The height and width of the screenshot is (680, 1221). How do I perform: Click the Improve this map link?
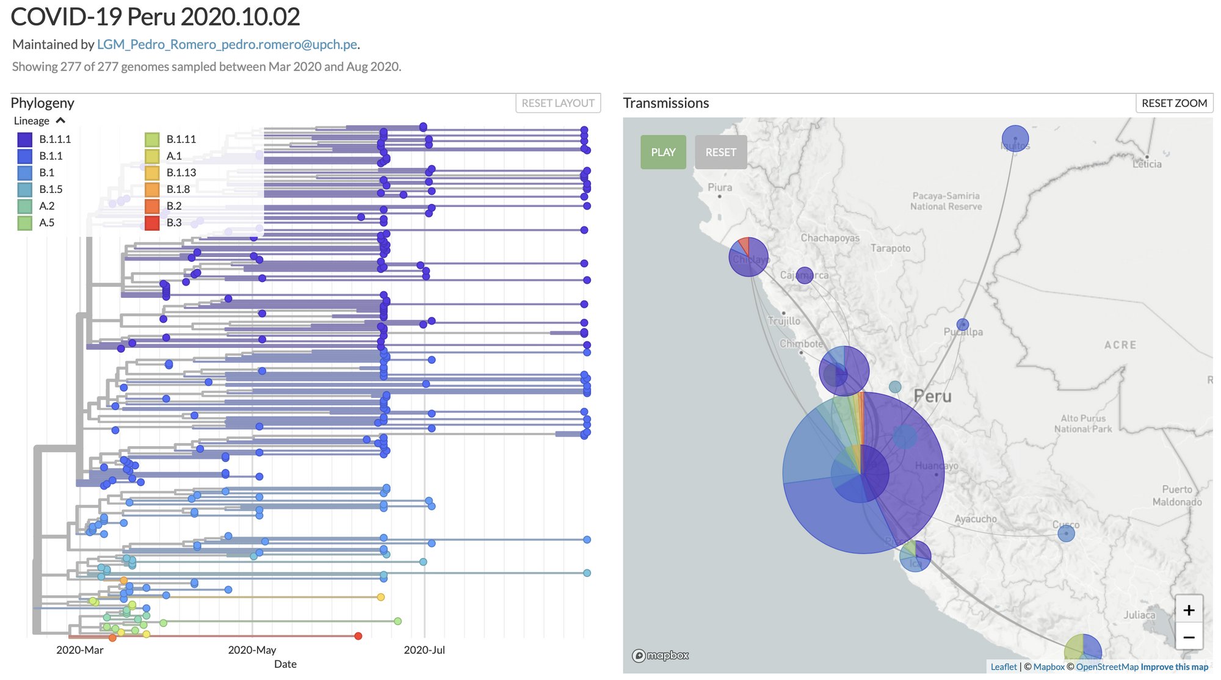(1174, 667)
